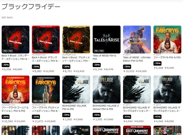The width and height of the screenshot is (183, 135).
Task: Click the ¥10,010 price for Tales of ARISE Ultimate
Action: pos(129,71)
